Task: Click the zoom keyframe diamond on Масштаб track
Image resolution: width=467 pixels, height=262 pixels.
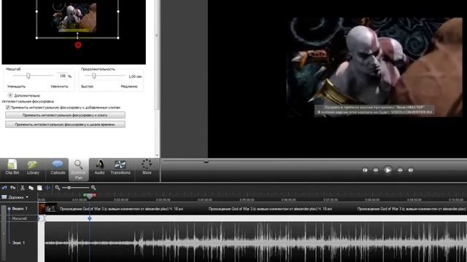Action: (90, 218)
